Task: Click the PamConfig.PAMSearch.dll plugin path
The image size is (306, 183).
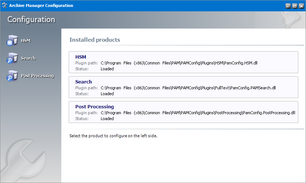Action: (188, 88)
